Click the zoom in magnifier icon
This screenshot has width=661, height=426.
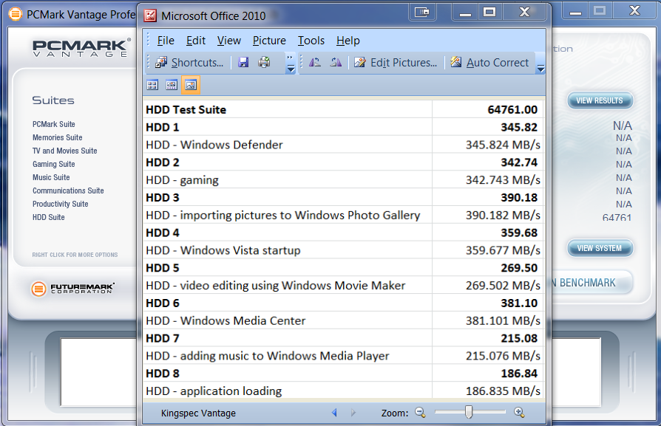[x=519, y=413]
